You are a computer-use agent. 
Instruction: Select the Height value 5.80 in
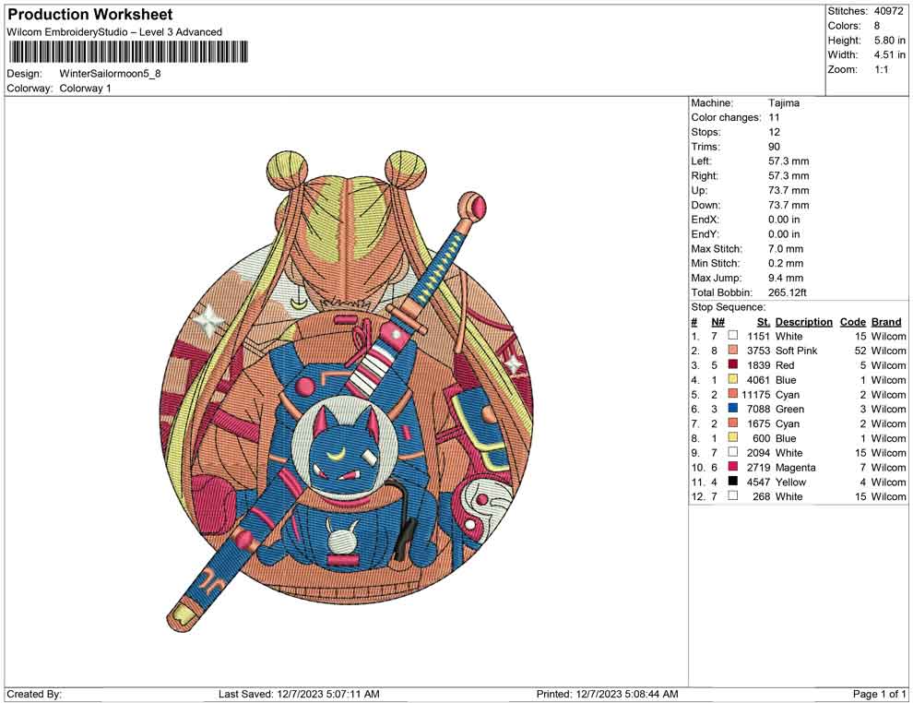[890, 41]
